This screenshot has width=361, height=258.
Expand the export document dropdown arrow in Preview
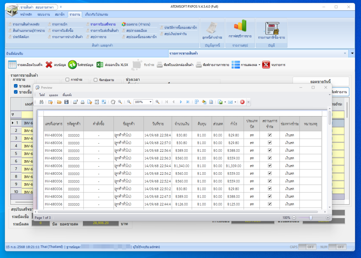225,102
